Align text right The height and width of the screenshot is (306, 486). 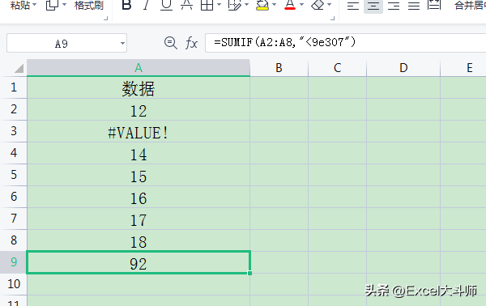394,6
